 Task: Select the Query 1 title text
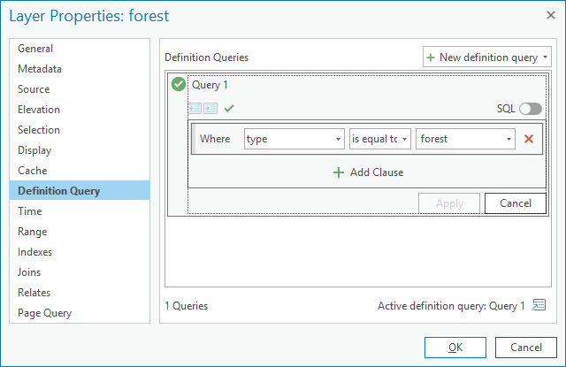[210, 86]
